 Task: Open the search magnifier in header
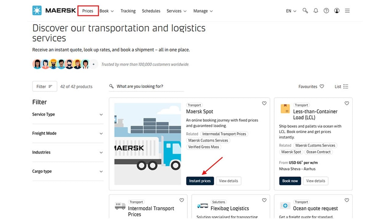(x=305, y=11)
